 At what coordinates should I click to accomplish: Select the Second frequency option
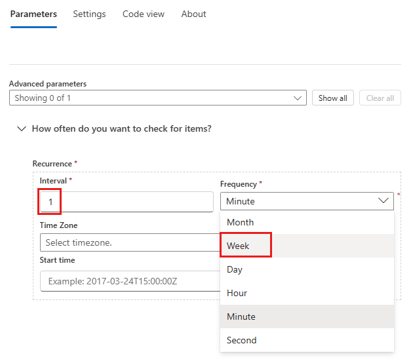241,340
